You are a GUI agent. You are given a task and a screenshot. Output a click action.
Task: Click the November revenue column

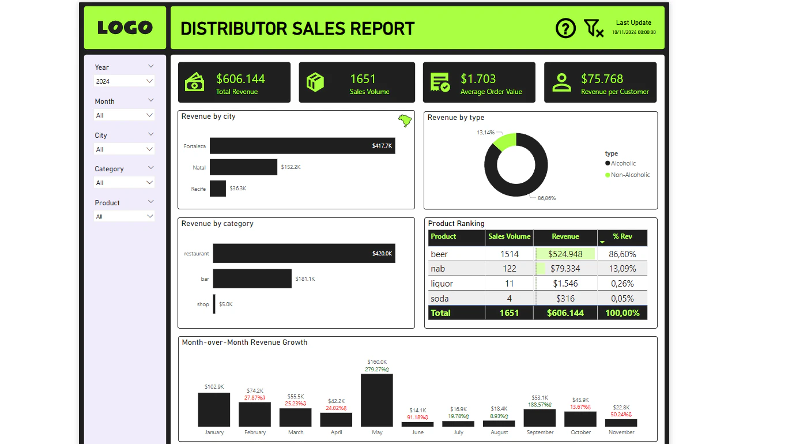tap(621, 423)
